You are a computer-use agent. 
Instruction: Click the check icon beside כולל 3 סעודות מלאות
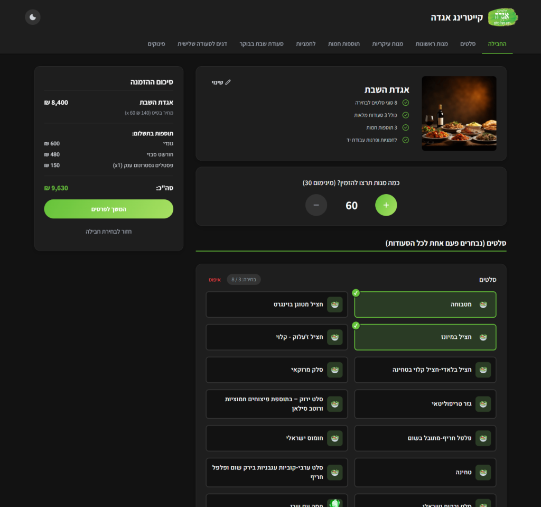point(406,115)
